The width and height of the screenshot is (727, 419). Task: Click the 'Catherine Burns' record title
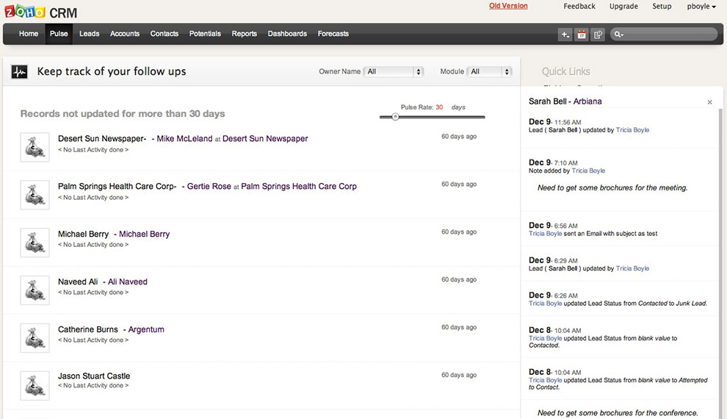click(88, 330)
